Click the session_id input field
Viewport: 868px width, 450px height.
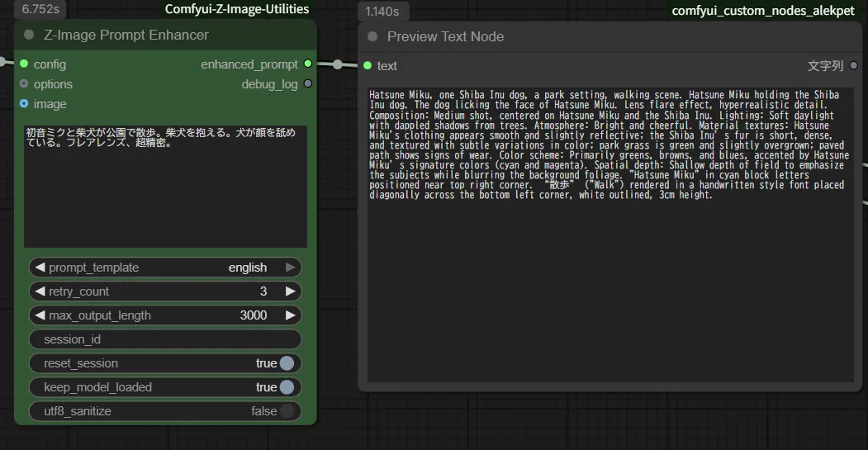tap(165, 339)
